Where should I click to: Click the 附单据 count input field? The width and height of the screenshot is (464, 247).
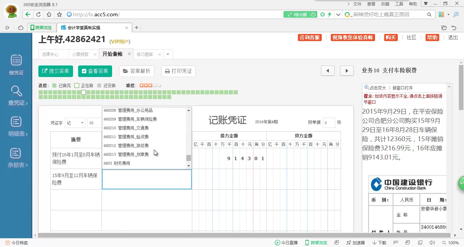(x=328, y=122)
